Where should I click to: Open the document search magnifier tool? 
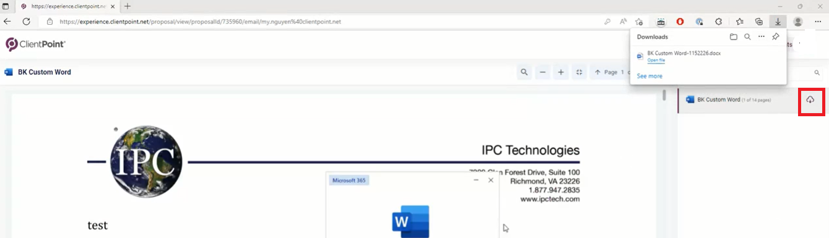click(524, 72)
